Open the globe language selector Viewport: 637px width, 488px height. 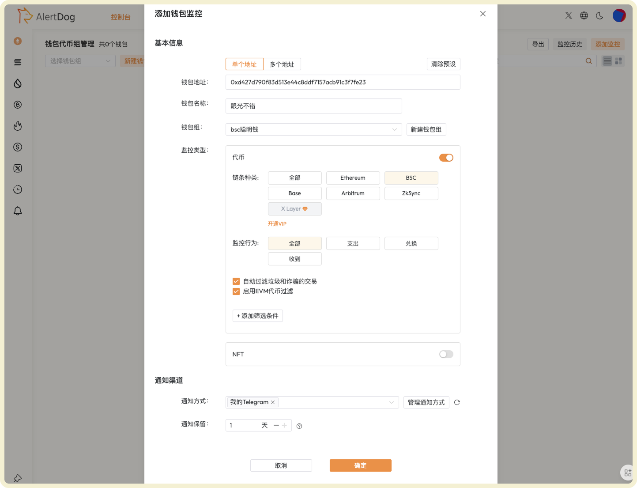(584, 15)
